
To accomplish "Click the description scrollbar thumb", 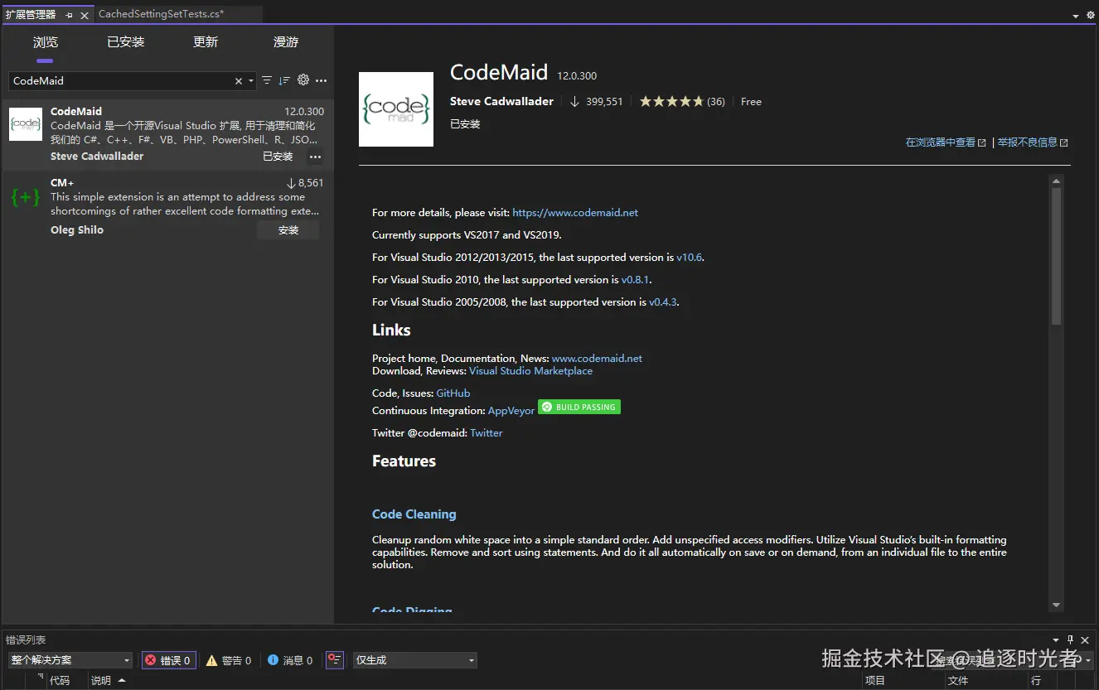I will (x=1056, y=256).
